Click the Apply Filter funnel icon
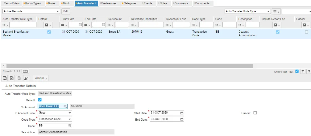 tap(302, 71)
